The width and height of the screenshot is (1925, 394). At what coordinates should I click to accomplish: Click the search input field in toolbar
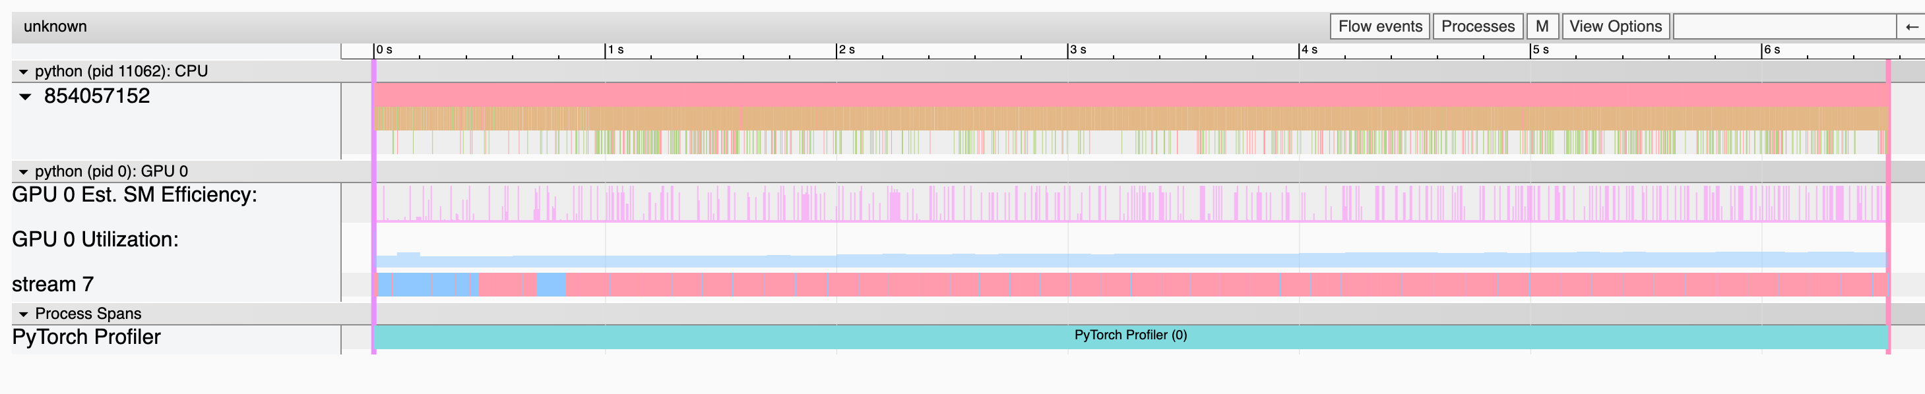(x=1784, y=26)
